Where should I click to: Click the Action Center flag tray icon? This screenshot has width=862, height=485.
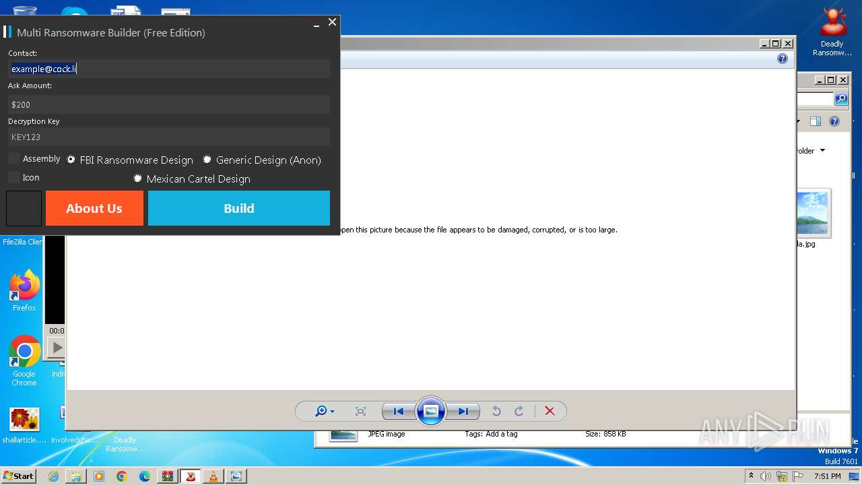[x=798, y=476]
